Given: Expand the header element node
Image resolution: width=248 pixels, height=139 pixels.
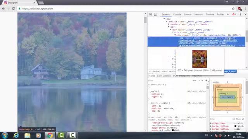Looking at the screenshot, I should 169,24.
